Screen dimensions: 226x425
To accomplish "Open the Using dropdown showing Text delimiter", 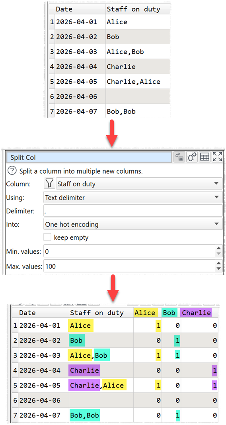I will tap(133, 198).
